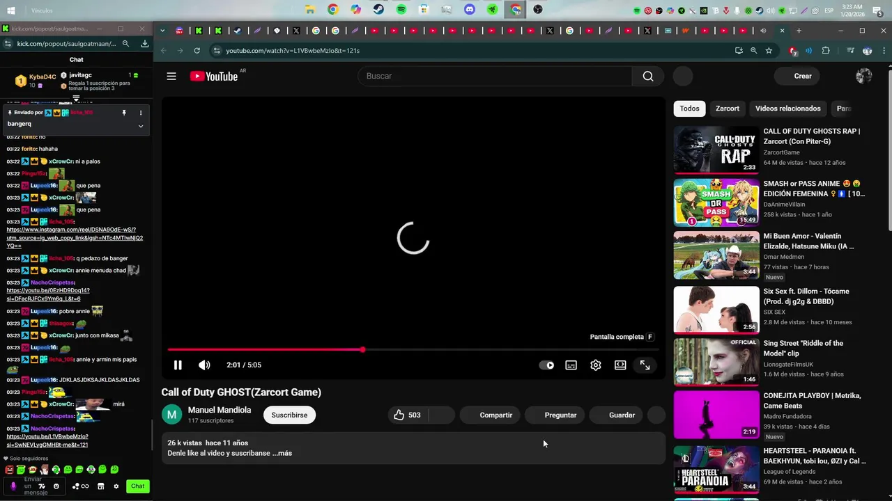Expand the pinned bangerq message chevron
This screenshot has width=892, height=501.
[141, 126]
